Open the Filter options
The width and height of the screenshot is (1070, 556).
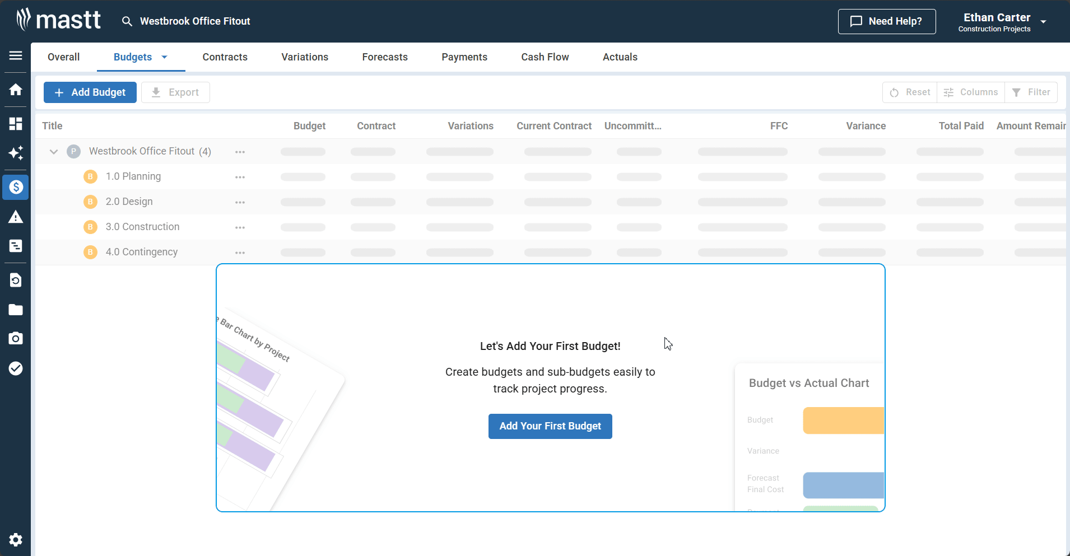click(1031, 92)
